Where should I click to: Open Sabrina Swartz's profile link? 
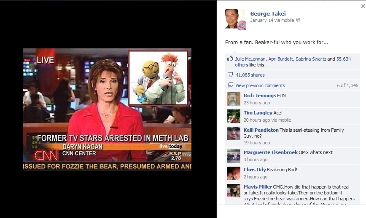pos(311,59)
